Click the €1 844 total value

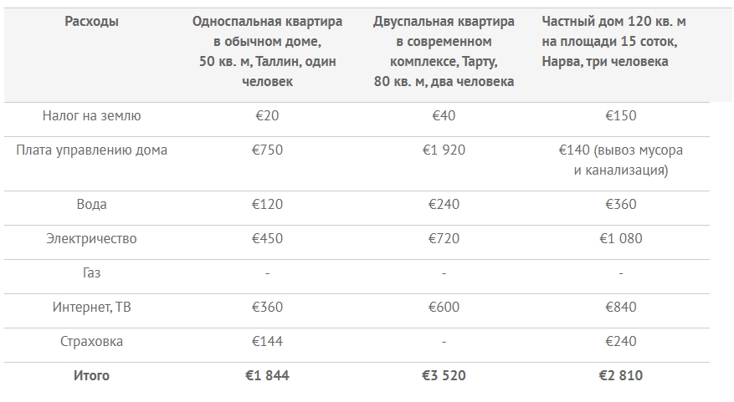[267, 376]
